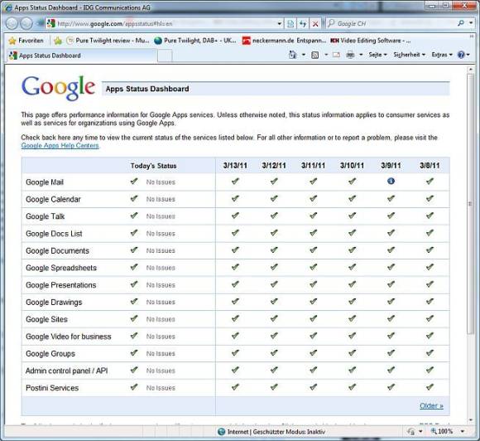Expand the Home button dropdown arrow
Viewport: 480px width, 441px height.
point(304,55)
